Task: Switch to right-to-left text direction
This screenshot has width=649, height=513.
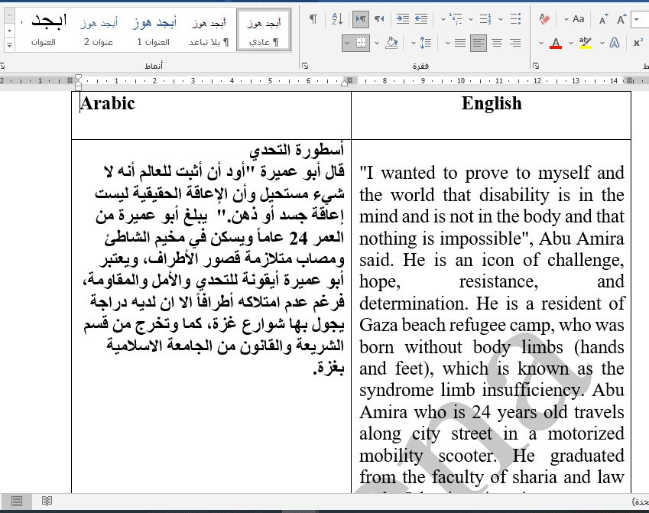Action: point(379,19)
